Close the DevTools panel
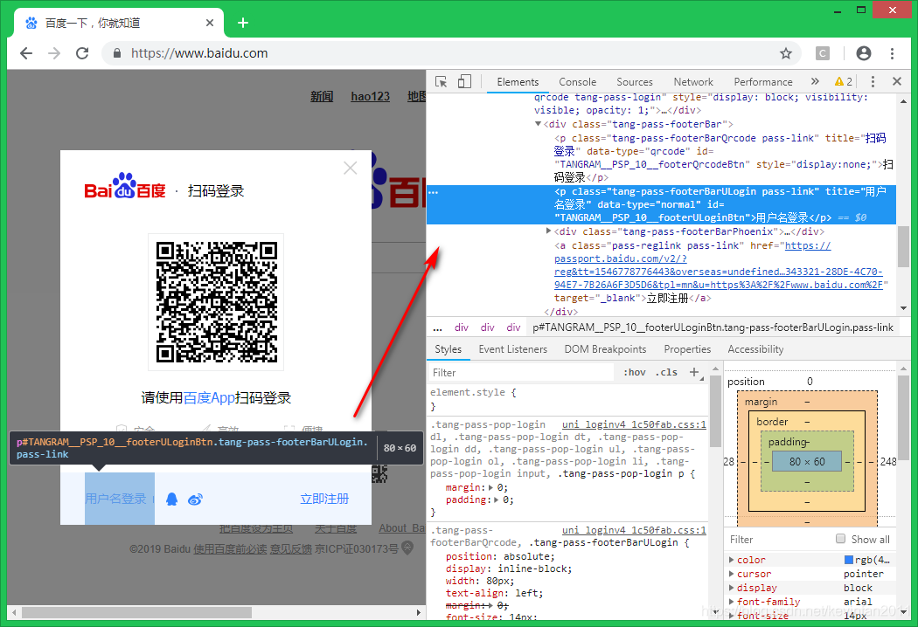The width and height of the screenshot is (918, 627). coord(896,81)
